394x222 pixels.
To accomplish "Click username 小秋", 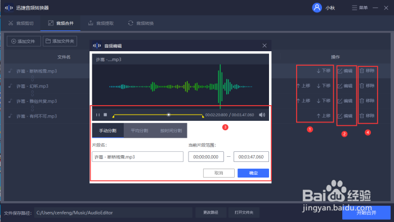I will [x=330, y=8].
